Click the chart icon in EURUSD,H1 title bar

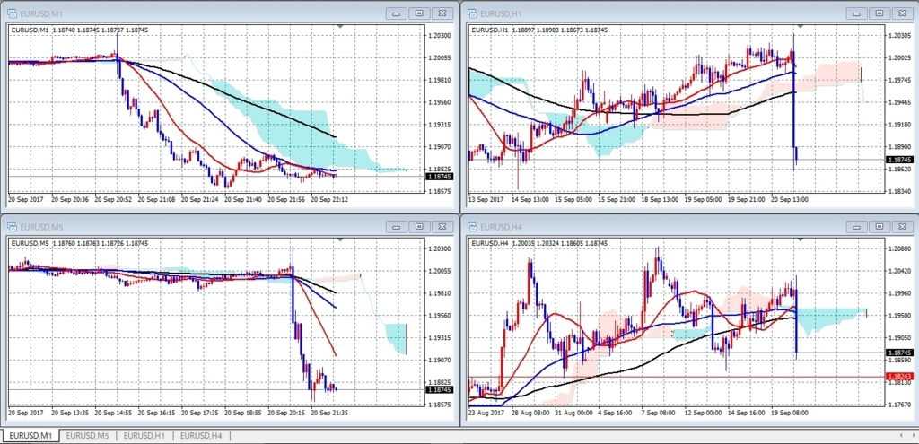[472, 13]
